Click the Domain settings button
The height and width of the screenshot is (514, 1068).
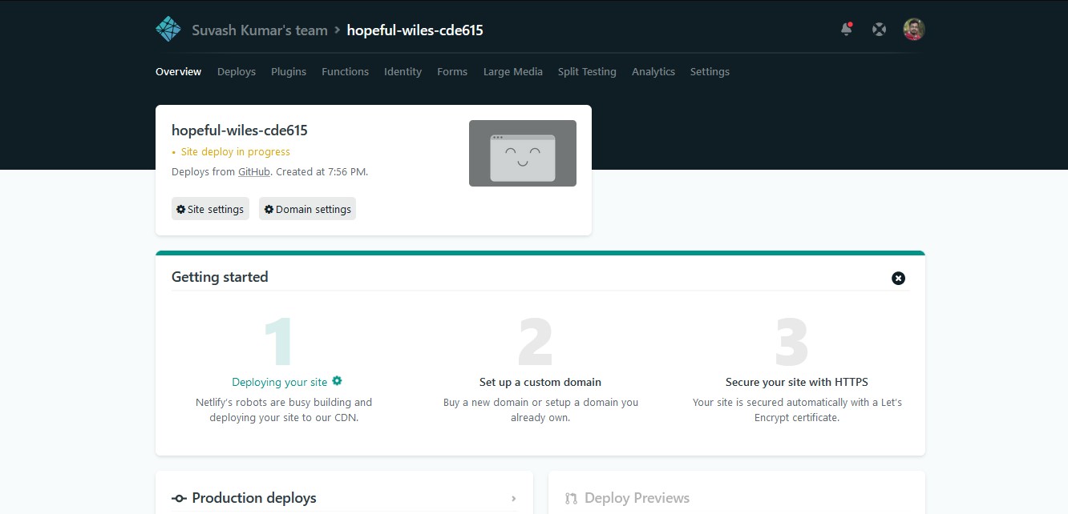coord(307,209)
